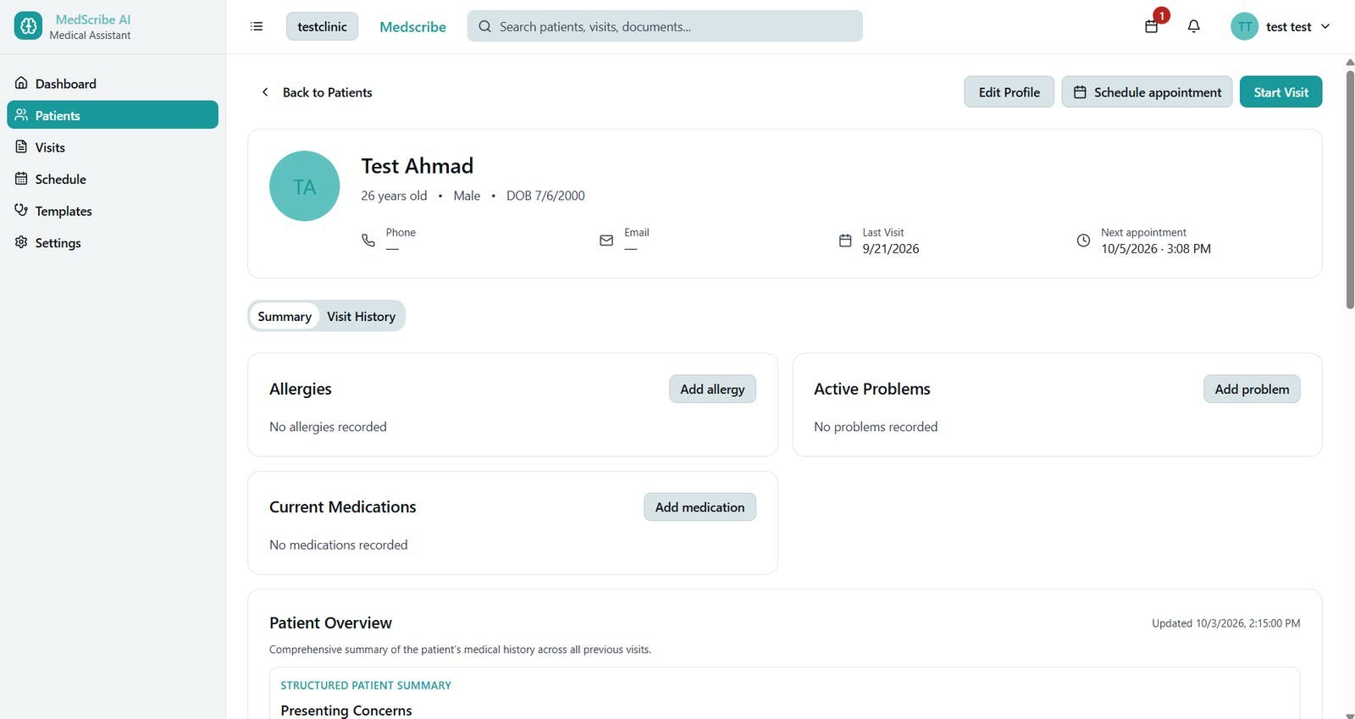1355x719 pixels.
Task: Open the calendar icon with red badge
Action: point(1152,26)
